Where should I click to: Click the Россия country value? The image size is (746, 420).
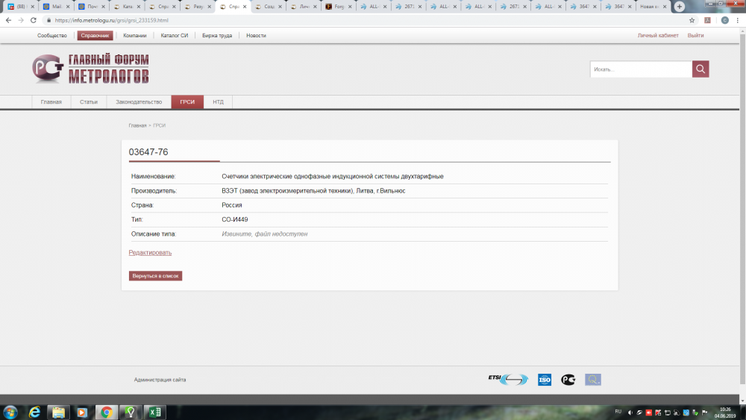(x=232, y=205)
